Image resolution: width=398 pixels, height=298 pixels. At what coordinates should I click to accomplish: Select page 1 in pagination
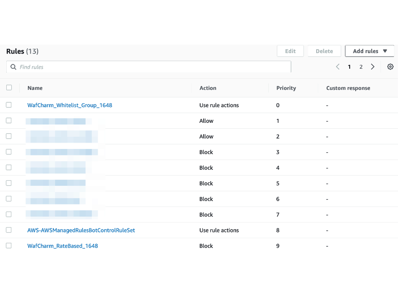(349, 66)
